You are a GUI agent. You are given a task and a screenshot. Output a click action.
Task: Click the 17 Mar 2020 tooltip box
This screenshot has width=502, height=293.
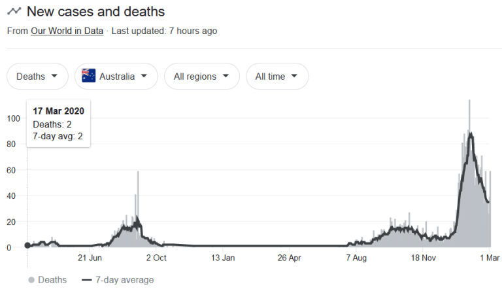tap(58, 124)
